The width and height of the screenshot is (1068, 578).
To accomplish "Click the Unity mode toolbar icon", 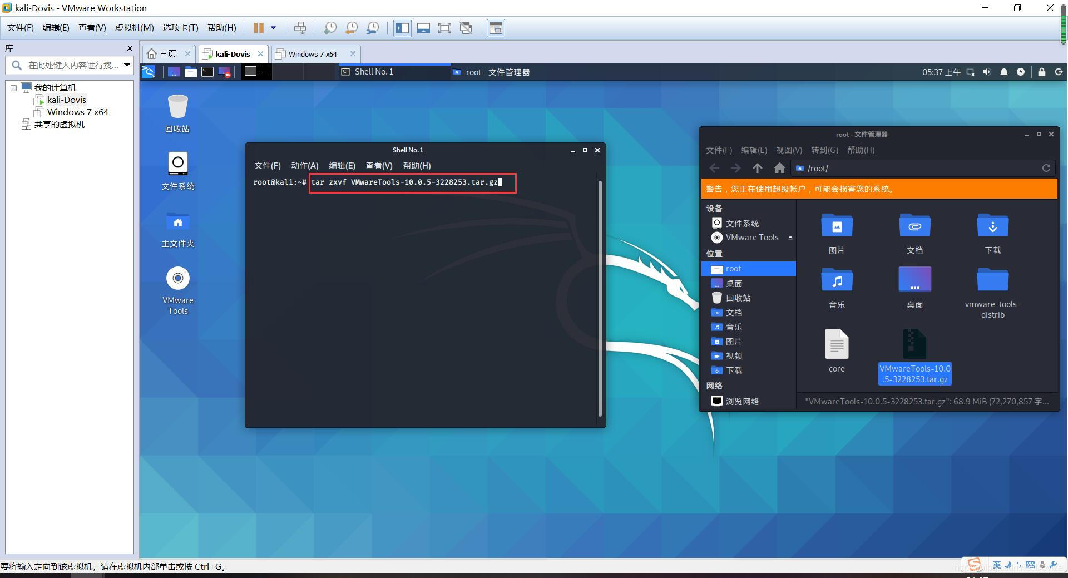I will pos(466,28).
